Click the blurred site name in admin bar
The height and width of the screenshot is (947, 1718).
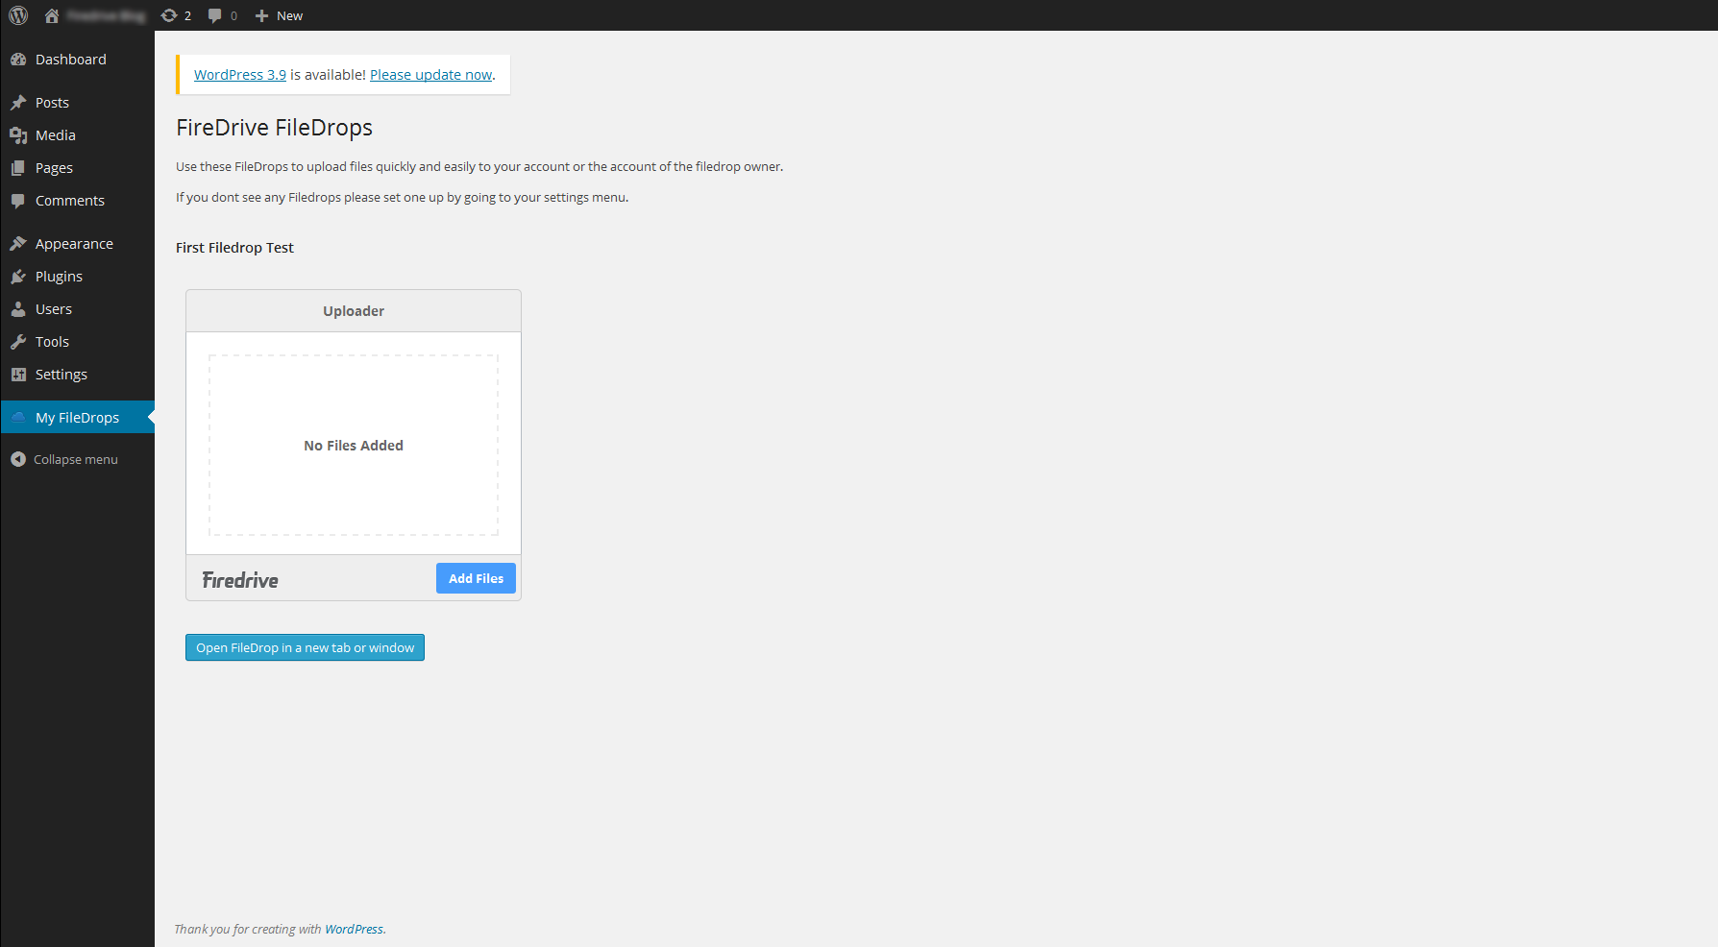pos(106,15)
